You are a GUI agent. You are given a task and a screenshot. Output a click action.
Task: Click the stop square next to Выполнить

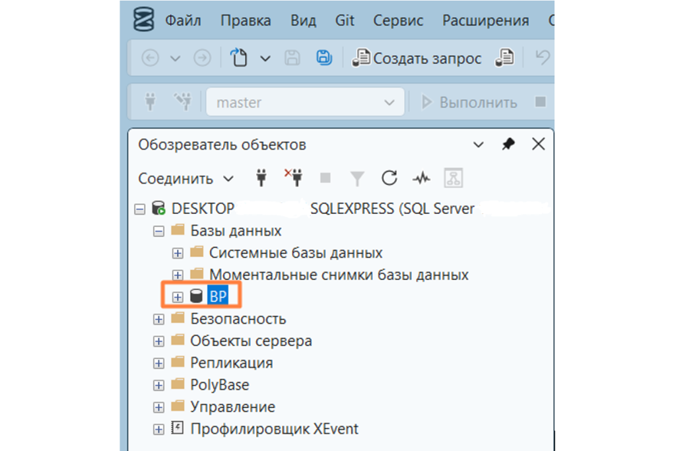coord(540,102)
